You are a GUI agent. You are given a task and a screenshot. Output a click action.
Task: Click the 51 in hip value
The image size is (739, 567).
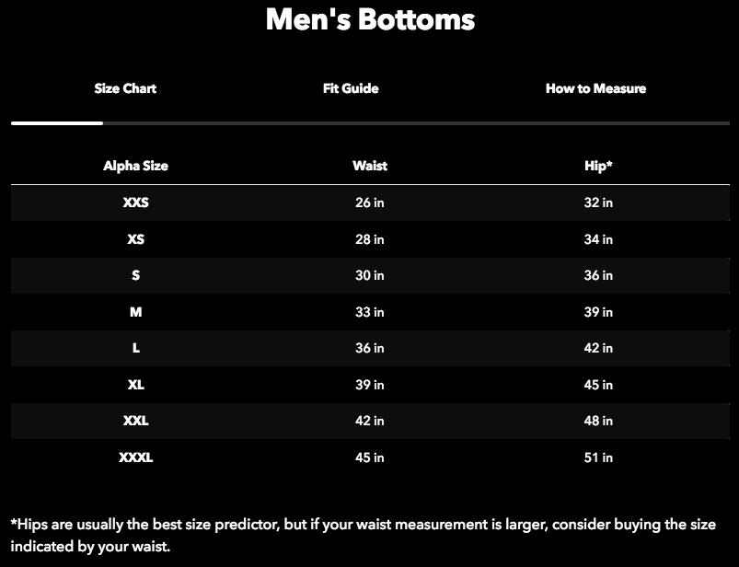(x=598, y=457)
